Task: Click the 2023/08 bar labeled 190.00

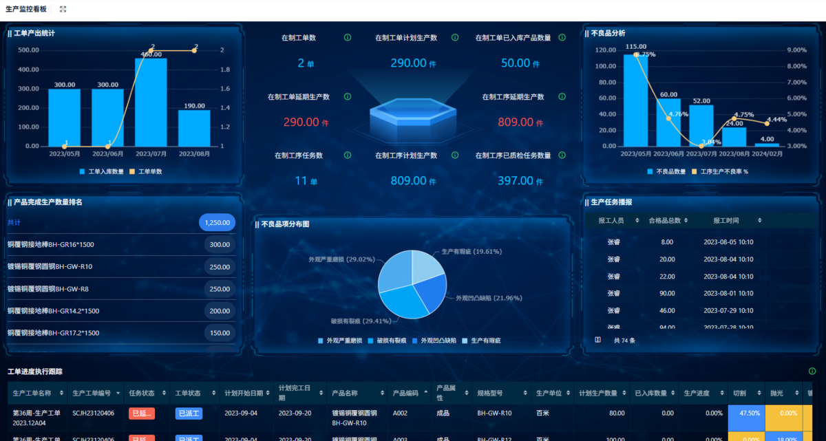Action: 194,128
